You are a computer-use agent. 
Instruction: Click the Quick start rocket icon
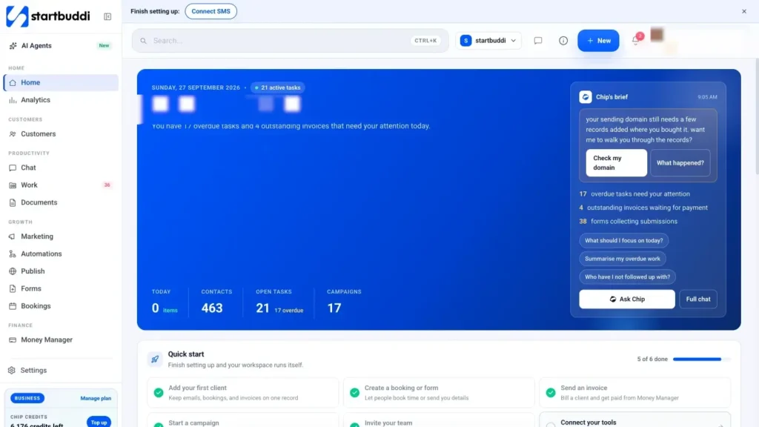point(155,360)
